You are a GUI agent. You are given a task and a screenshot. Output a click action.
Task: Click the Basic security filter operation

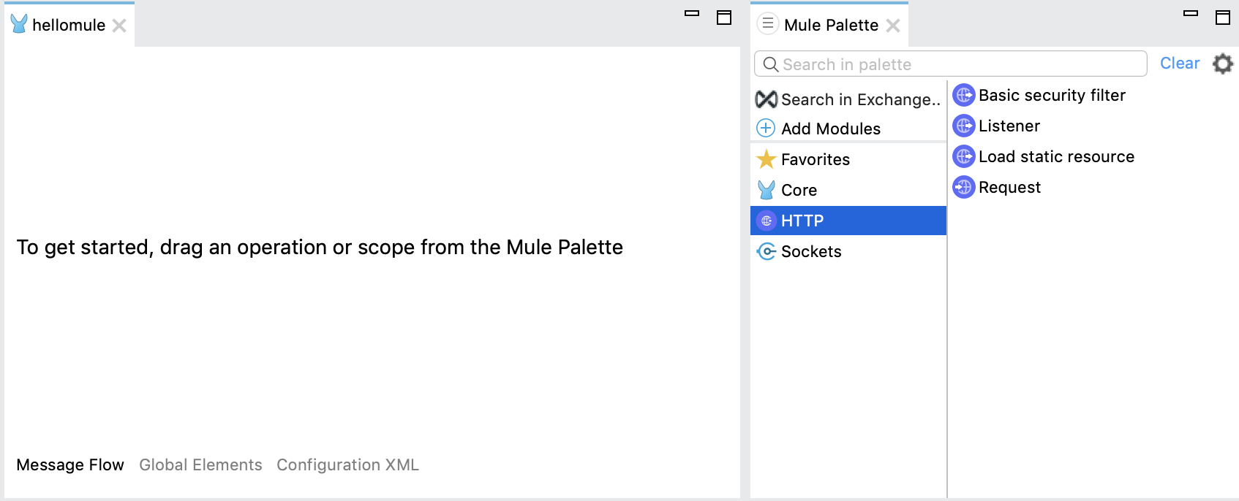[1052, 95]
